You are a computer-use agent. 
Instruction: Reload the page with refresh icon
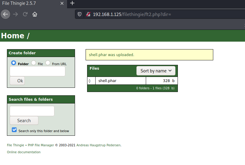25,14
